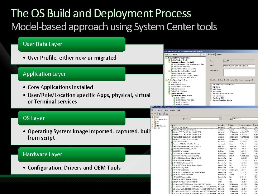Check the Web Server (IIS) role
This screenshot has height=194, width=258.
click(211, 98)
